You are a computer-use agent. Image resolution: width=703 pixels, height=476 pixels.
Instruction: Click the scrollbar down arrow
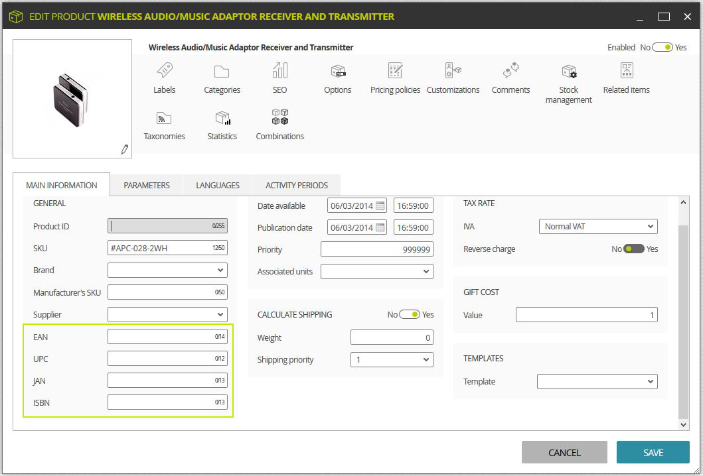point(683,424)
